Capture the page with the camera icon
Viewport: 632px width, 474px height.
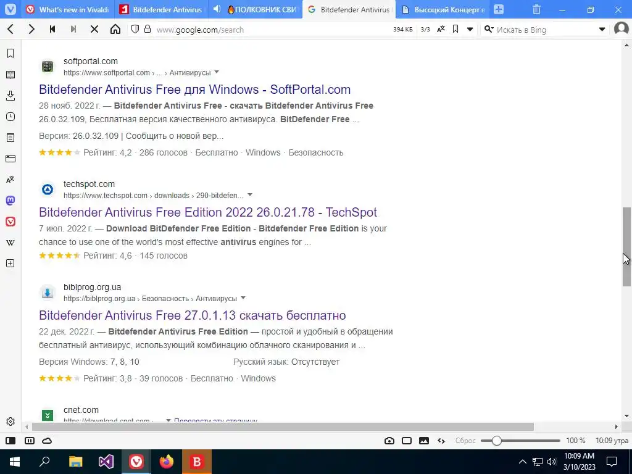389,441
